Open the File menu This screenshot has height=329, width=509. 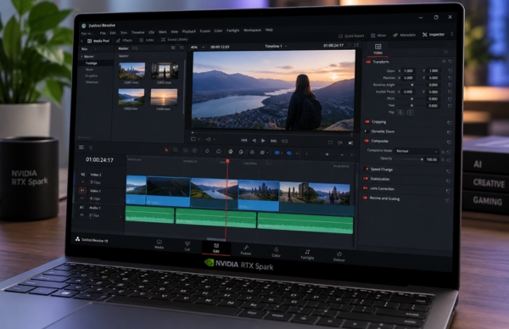[x=103, y=33]
